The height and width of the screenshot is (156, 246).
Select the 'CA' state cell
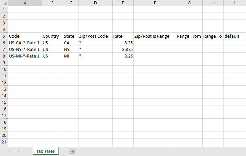tap(71, 43)
